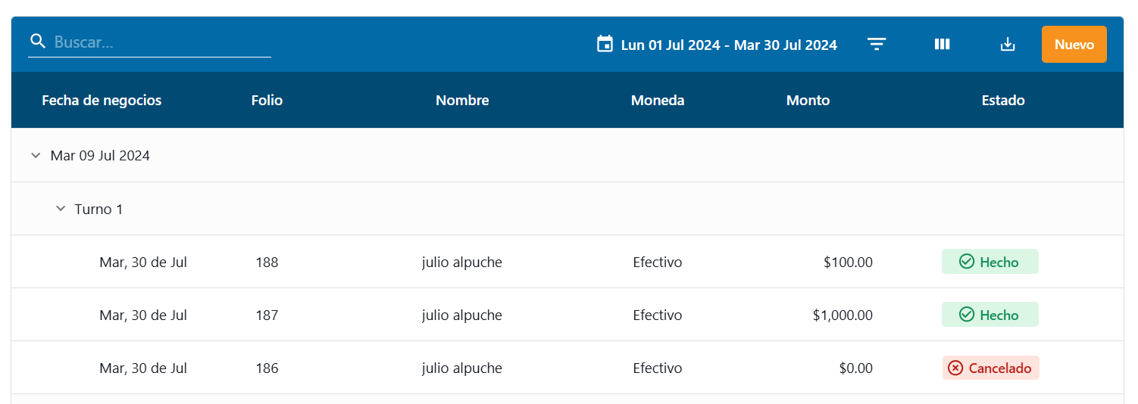Click the Fecha de negocios header
The image size is (1138, 404).
coord(102,100)
